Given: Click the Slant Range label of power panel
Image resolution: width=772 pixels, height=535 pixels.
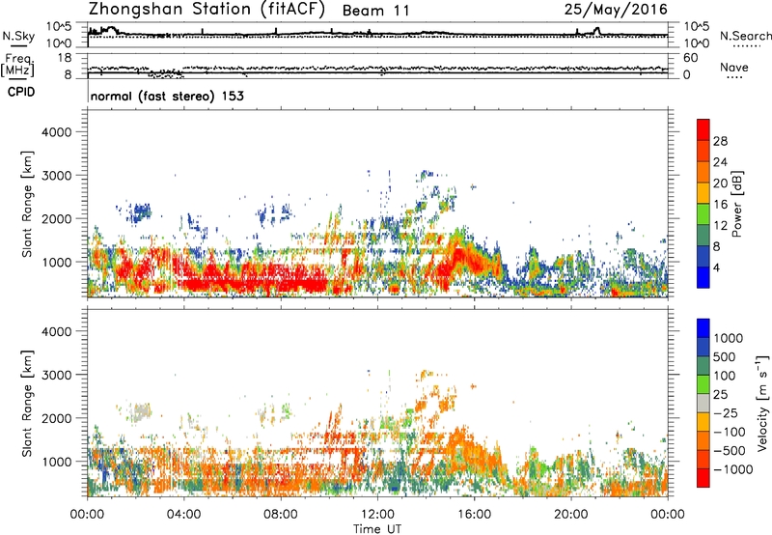Looking at the screenshot, I should [x=27, y=204].
